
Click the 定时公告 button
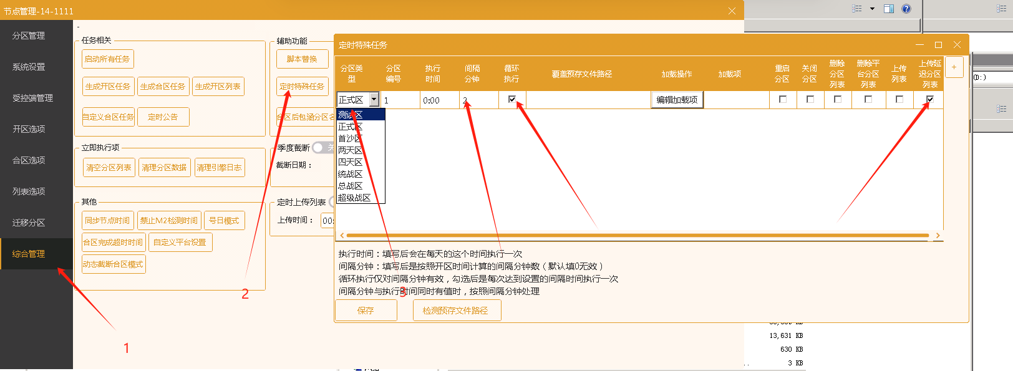[x=163, y=117]
